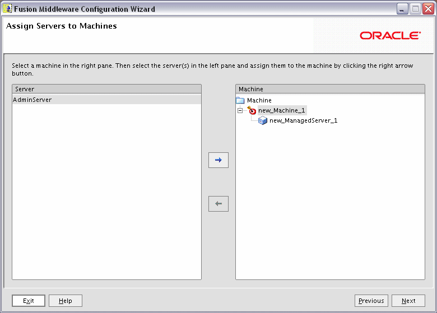
Task: Click the left arrow unassign button
Action: coord(218,204)
